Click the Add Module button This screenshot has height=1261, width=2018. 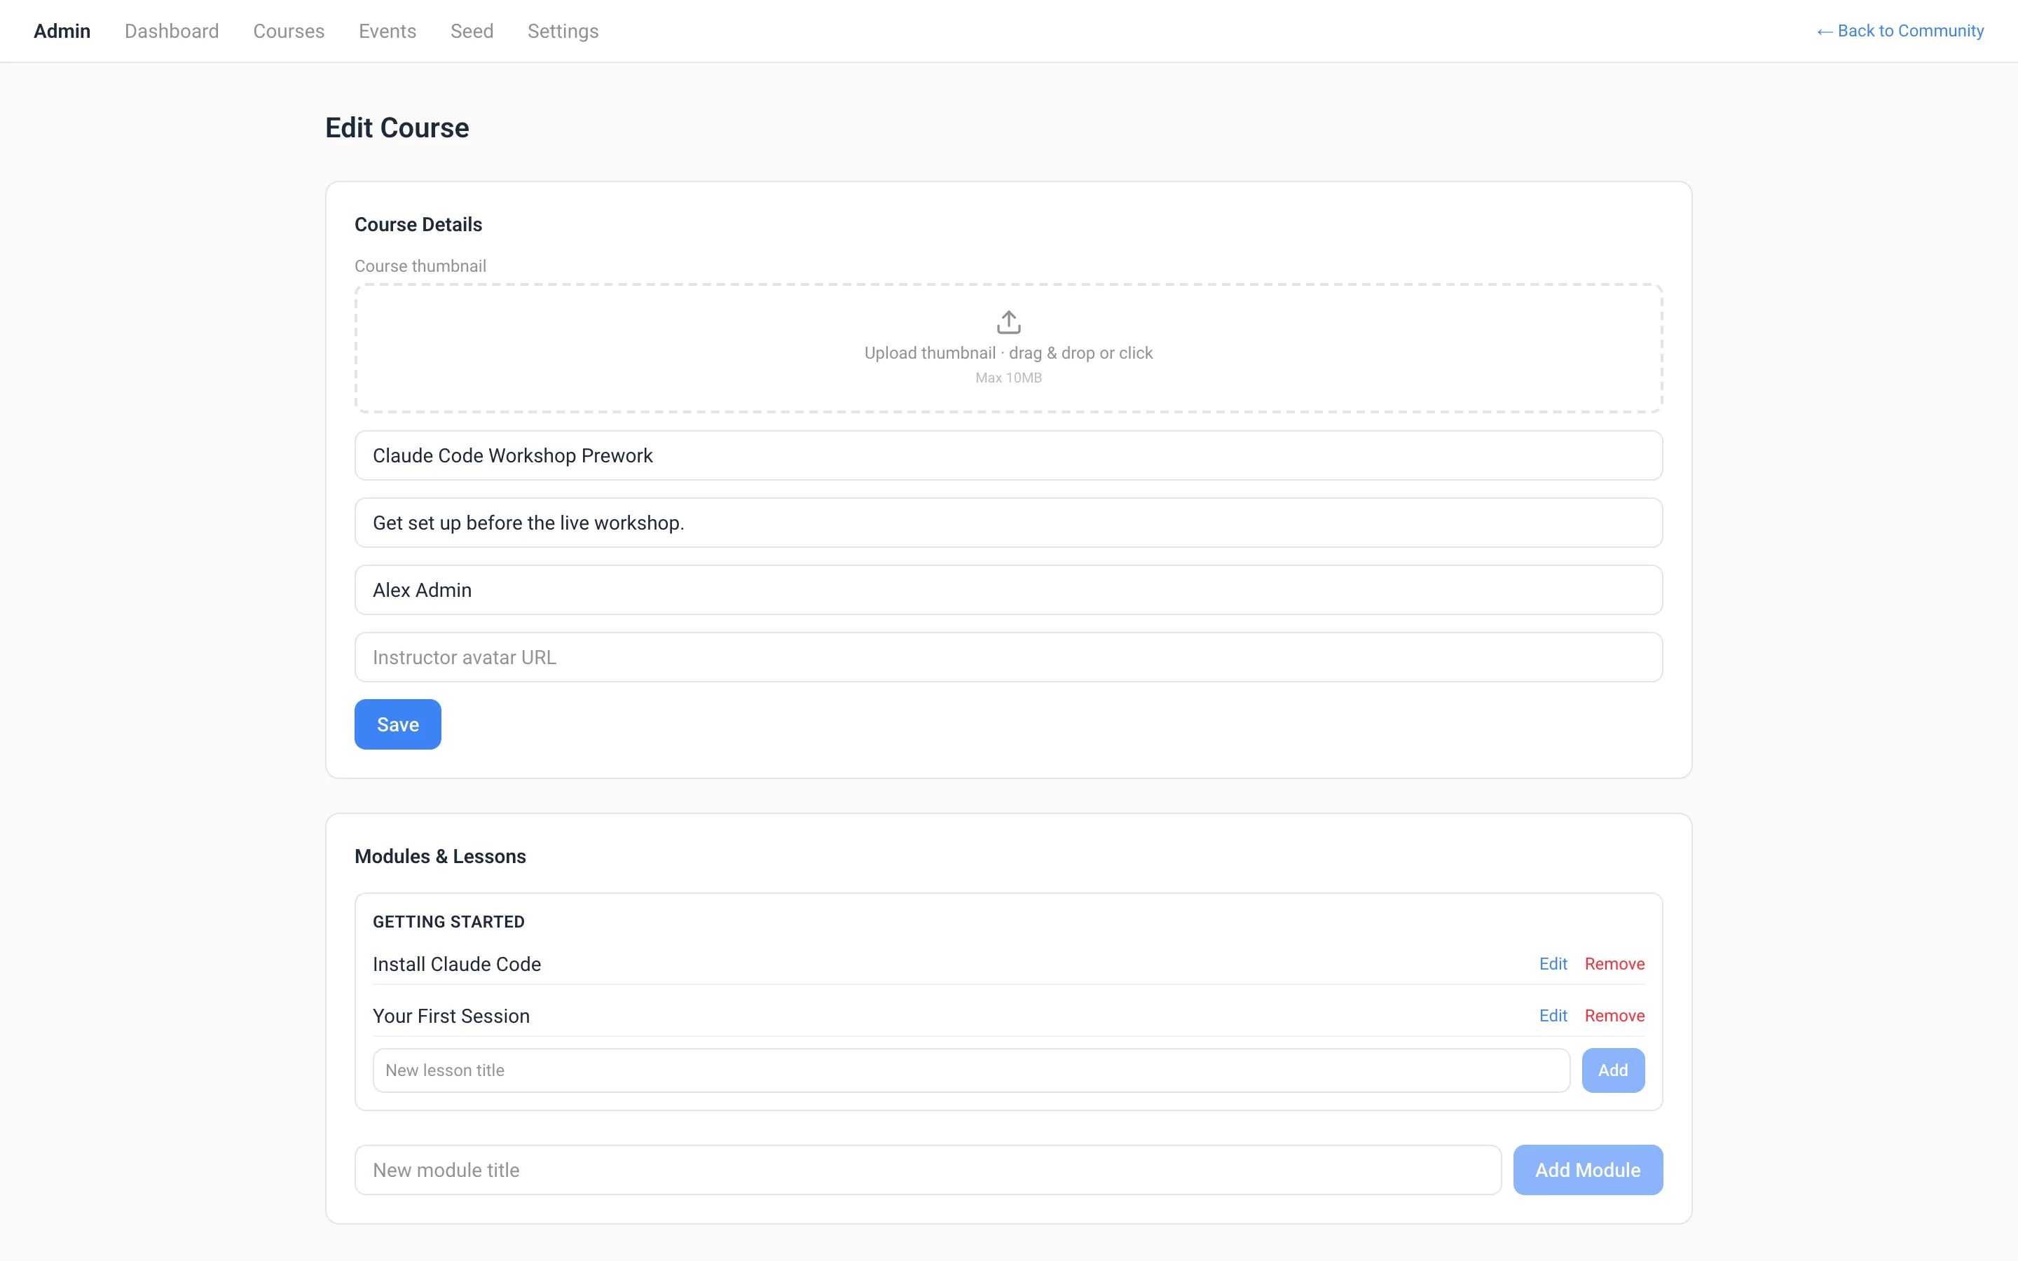point(1588,1169)
